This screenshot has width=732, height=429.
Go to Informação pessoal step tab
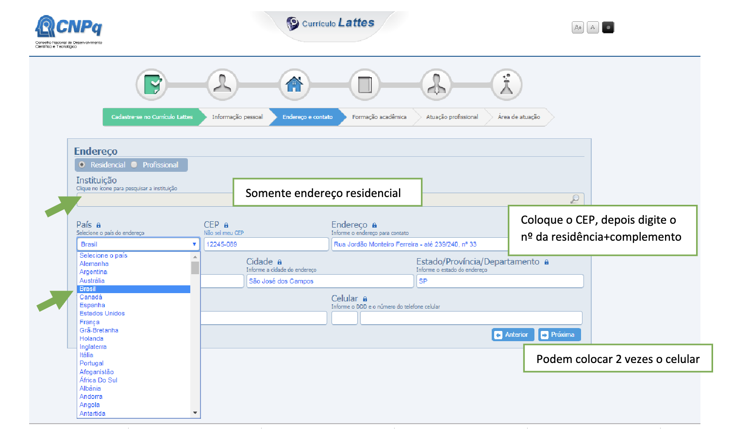click(237, 117)
